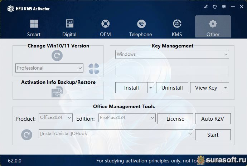Switch to the Digital tab

(x=69, y=27)
